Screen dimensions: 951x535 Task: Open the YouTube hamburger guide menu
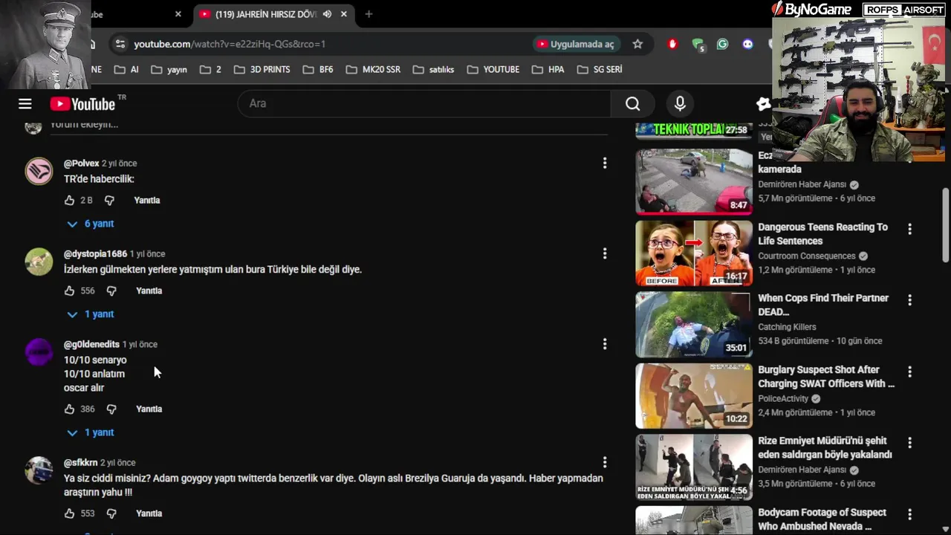coord(25,104)
